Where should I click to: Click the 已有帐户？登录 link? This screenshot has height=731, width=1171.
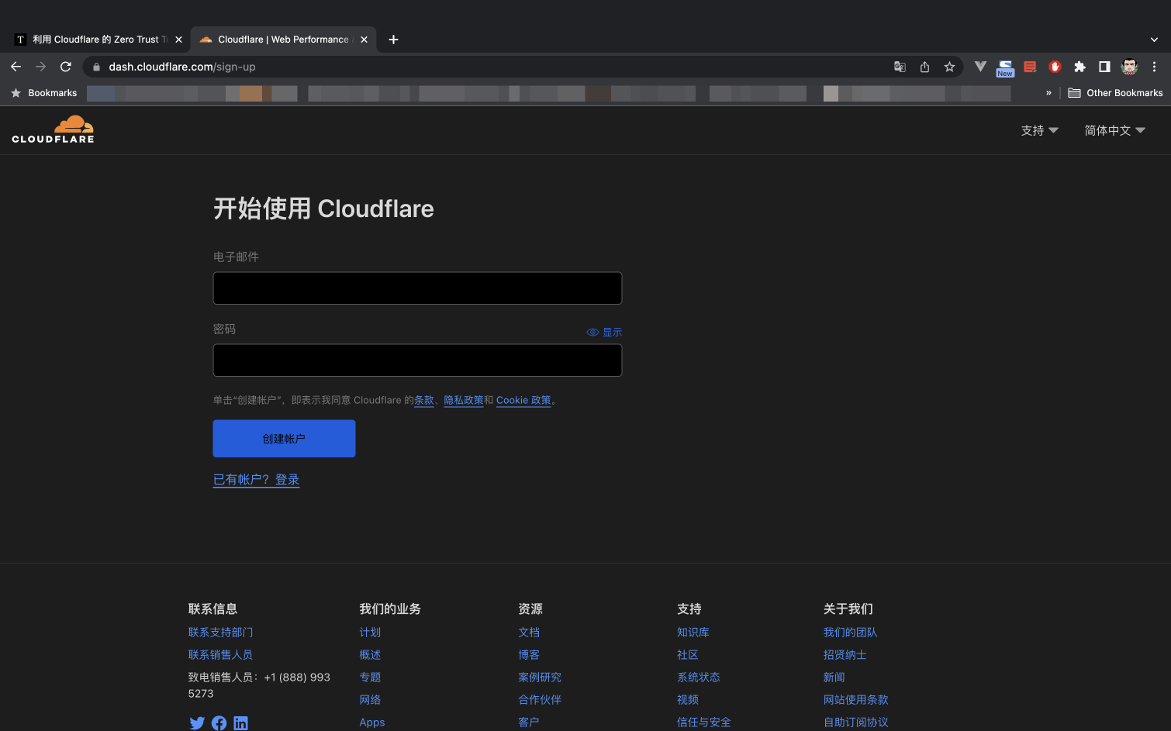click(256, 480)
